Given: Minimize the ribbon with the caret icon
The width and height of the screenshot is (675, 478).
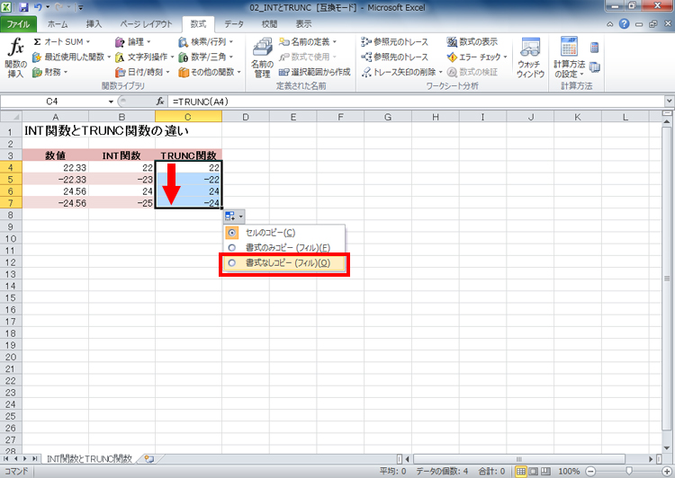Looking at the screenshot, I should click(x=609, y=24).
